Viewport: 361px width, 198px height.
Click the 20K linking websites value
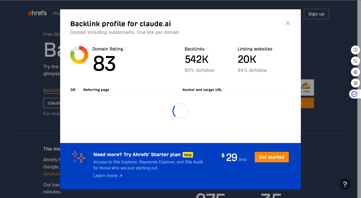247,59
